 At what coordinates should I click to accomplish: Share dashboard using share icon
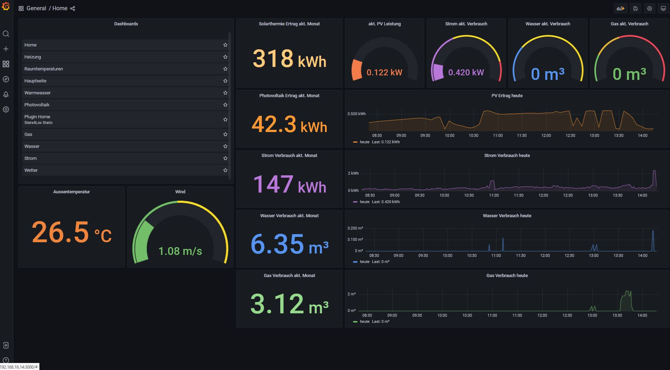pyautogui.click(x=73, y=8)
